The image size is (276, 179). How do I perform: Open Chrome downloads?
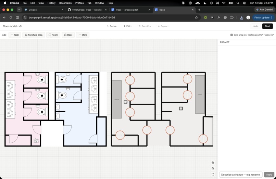[x=241, y=17]
